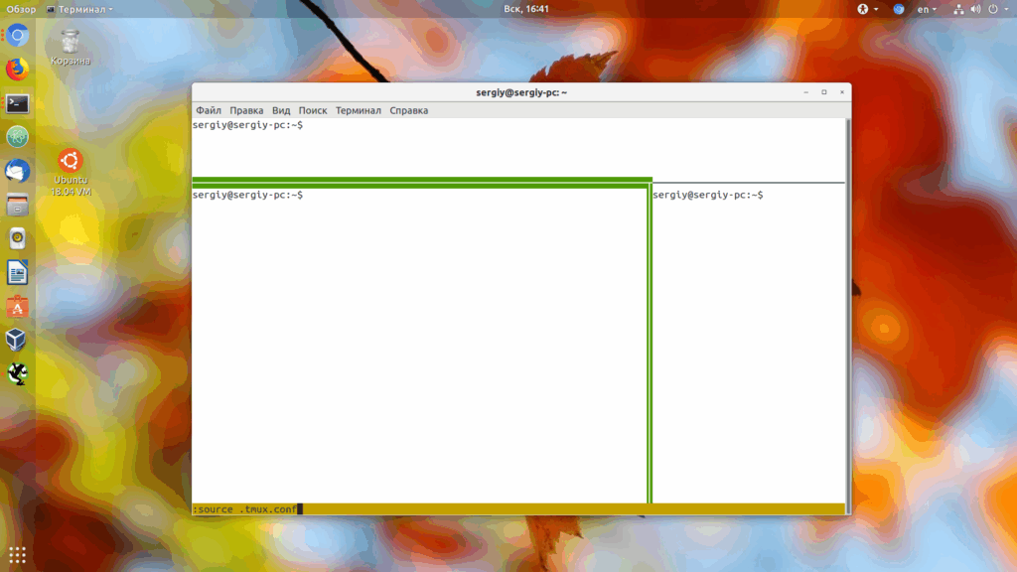Open network status icon in top bar
Viewport: 1017px width, 572px height.
coord(958,9)
